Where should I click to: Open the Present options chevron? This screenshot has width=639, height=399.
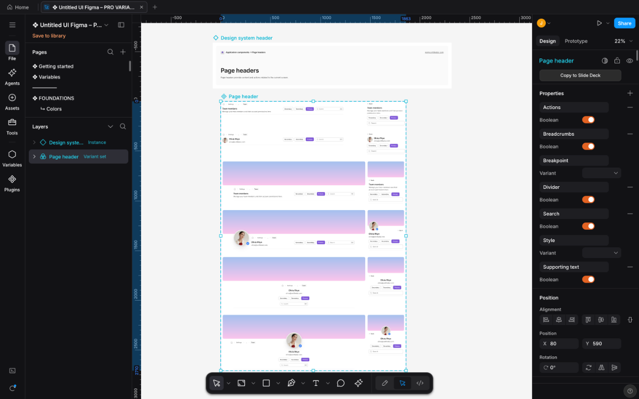point(609,23)
